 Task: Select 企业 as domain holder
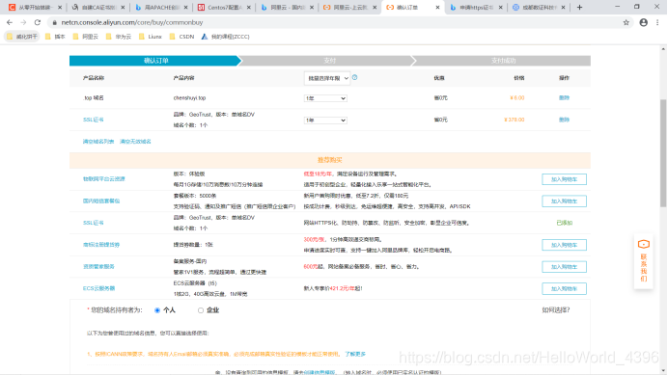point(201,310)
